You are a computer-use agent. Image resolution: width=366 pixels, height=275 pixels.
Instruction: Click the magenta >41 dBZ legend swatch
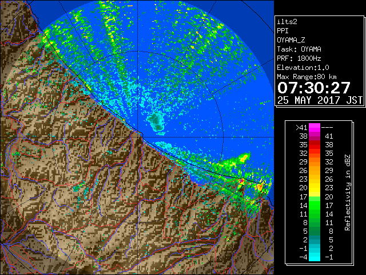pyautogui.click(x=315, y=127)
